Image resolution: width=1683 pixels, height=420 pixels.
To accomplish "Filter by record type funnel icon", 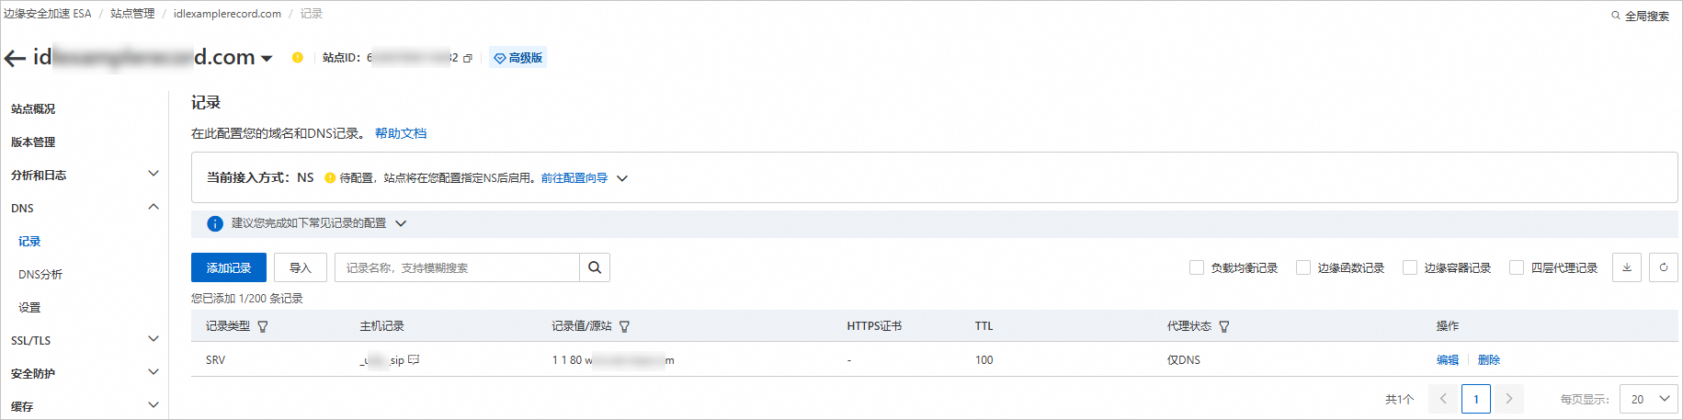I will coord(263,326).
